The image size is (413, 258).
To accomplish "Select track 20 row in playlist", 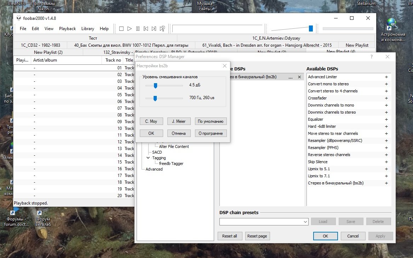I will (x=74, y=196).
